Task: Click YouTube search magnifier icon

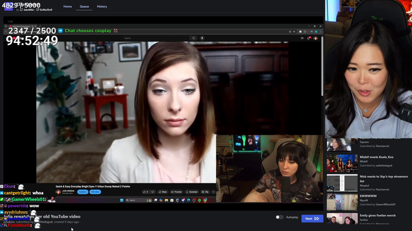Action: [x=194, y=38]
